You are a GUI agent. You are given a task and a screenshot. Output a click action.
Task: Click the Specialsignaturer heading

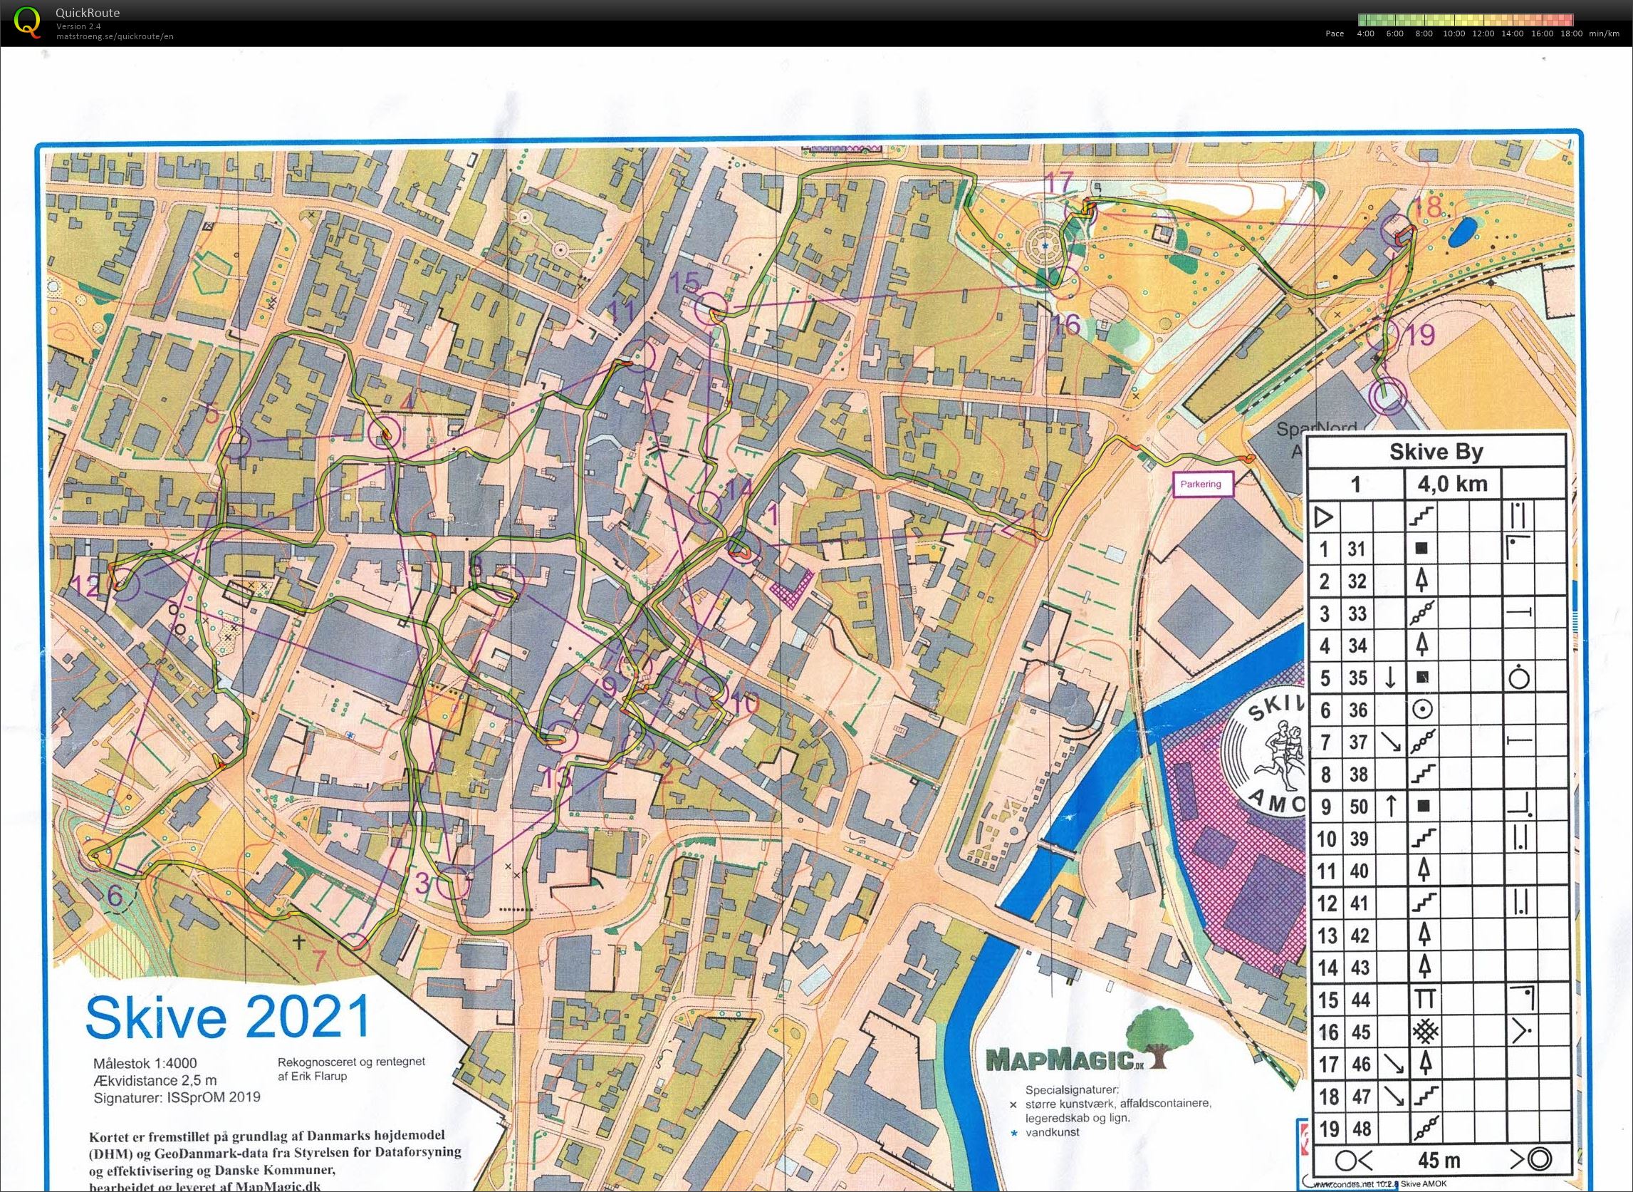tap(1072, 1089)
